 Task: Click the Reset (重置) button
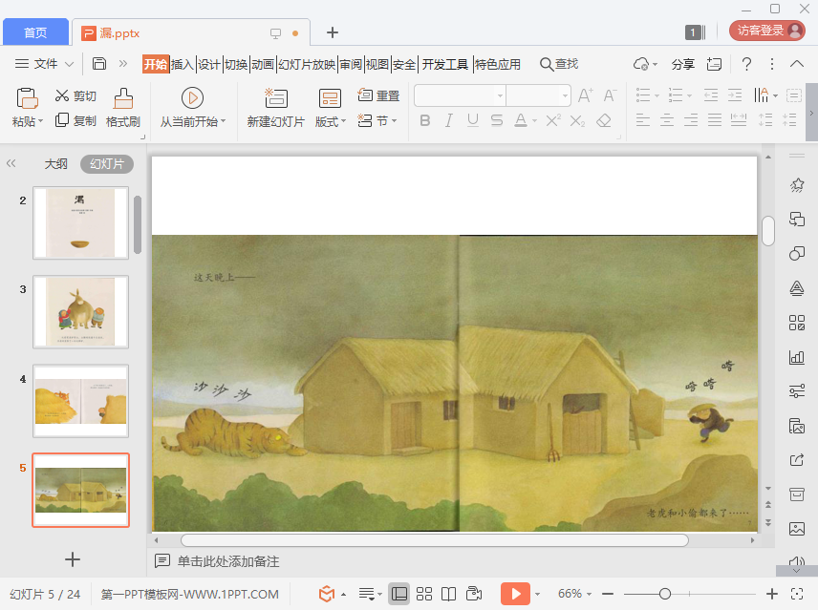[378, 95]
